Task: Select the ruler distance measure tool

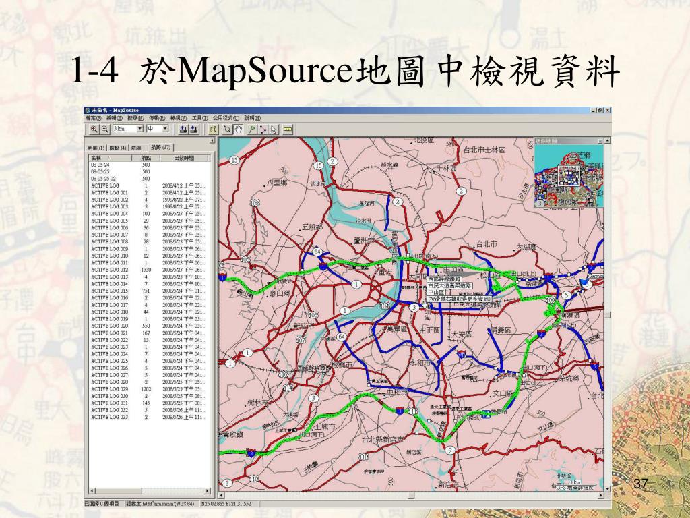Action: (x=288, y=129)
